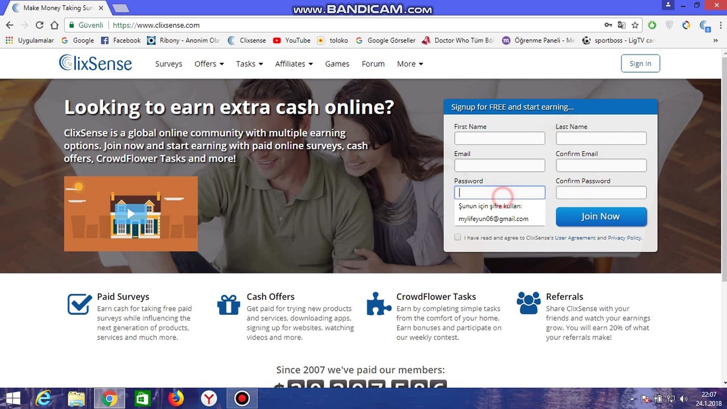Viewport: 727px width, 409px height.
Task: Open the Uygulamalar apps bookmark
Action: 30,40
